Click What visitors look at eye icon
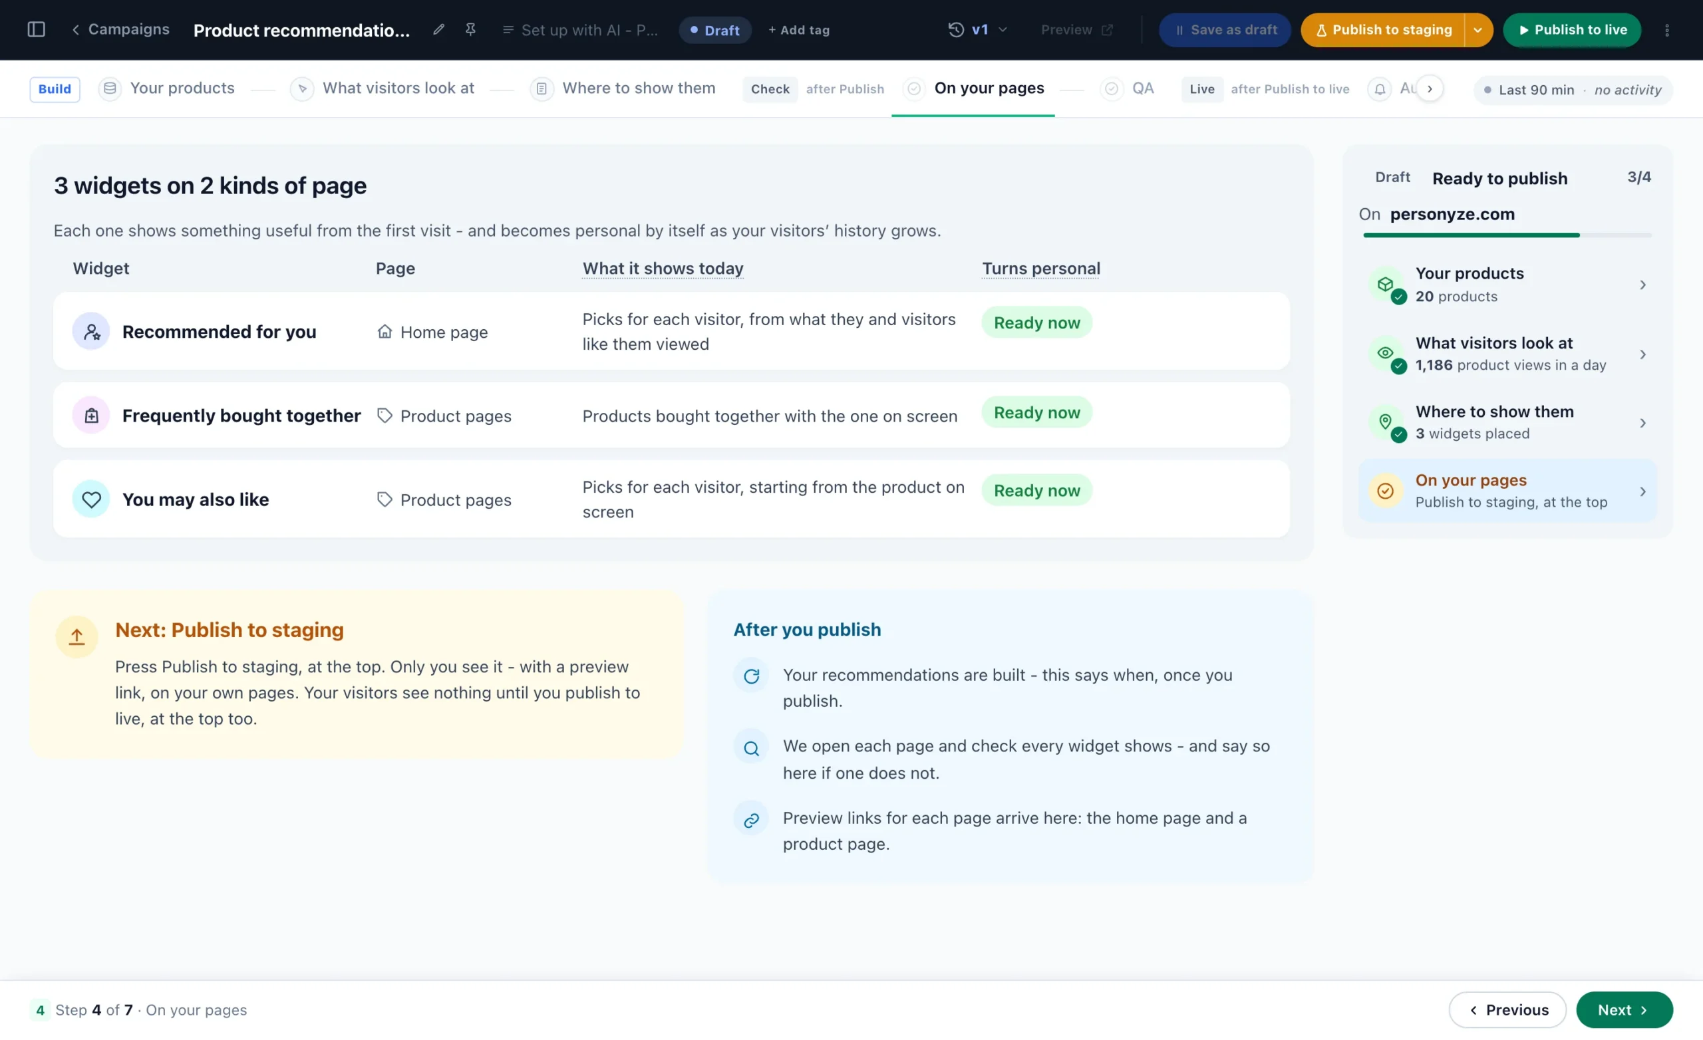This screenshot has width=1703, height=1040. 1386,353
